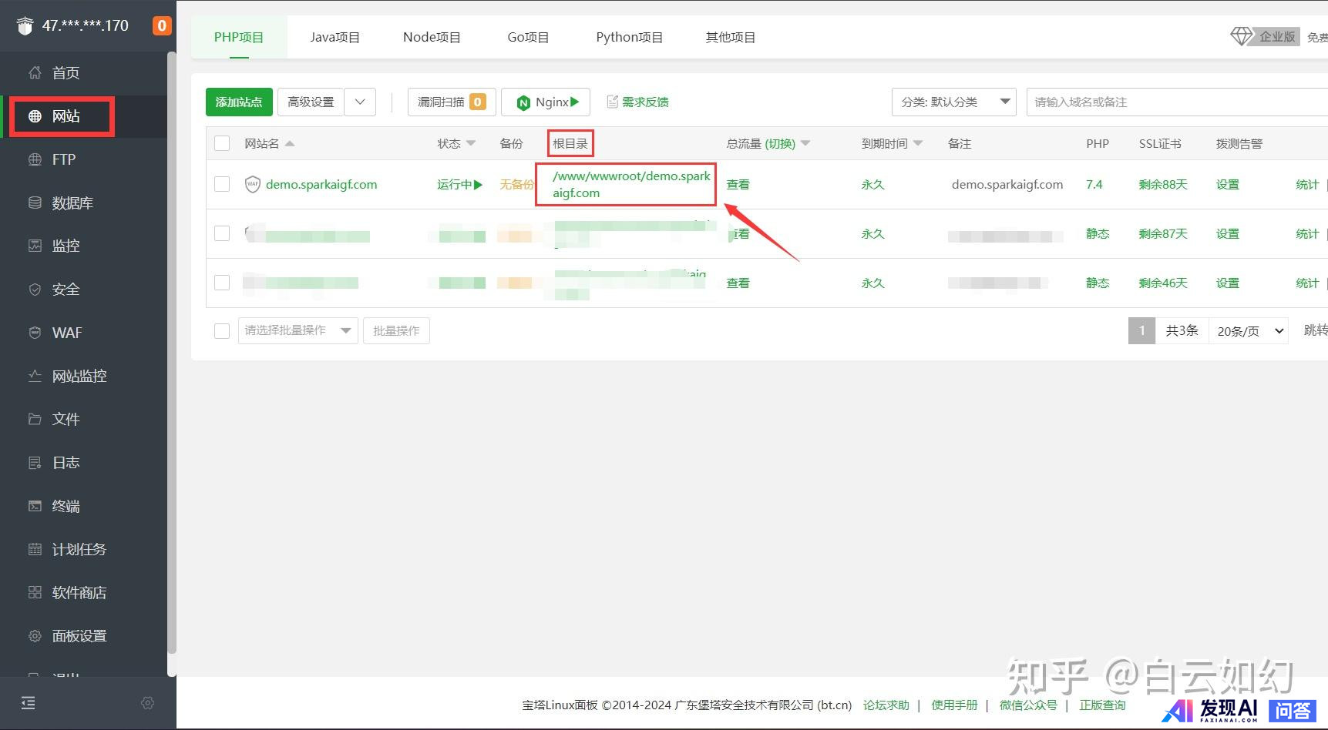Click the green 添加站点 button
Screen dimensions: 1328x730
point(239,102)
